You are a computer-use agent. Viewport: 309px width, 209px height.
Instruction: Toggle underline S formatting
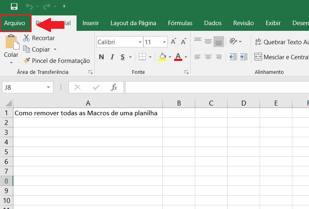point(122,57)
